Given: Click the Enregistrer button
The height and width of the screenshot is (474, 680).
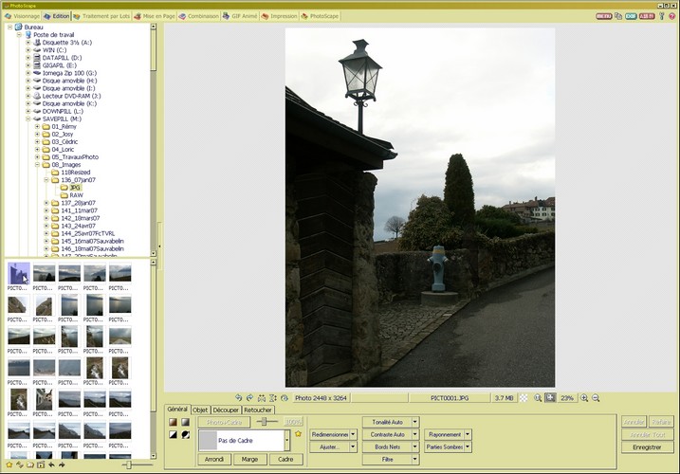Looking at the screenshot, I should pos(646,447).
